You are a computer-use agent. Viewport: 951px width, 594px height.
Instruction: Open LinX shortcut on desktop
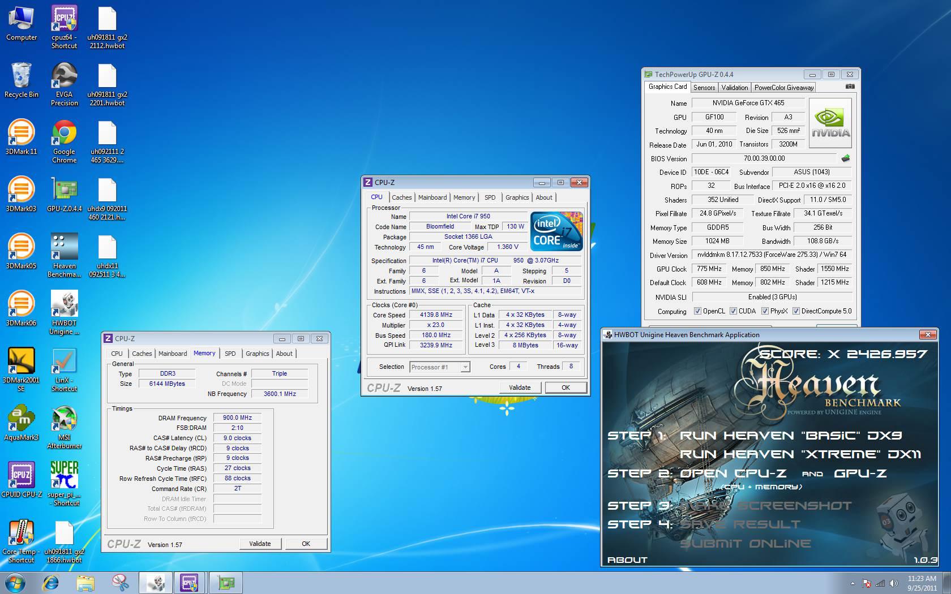64,370
